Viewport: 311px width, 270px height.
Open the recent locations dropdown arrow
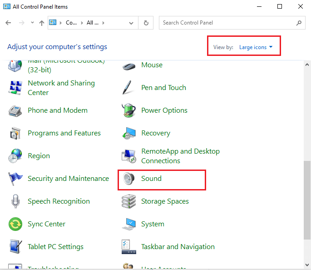pos(32,23)
